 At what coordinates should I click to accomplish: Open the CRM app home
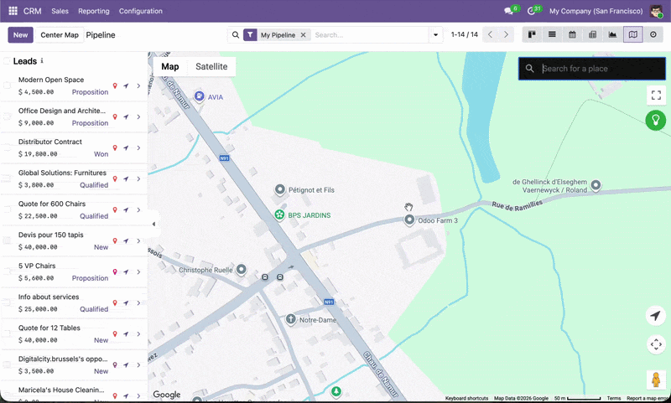[x=33, y=11]
